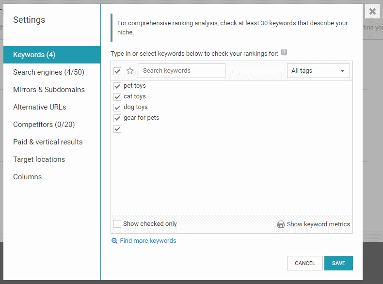The image size is (383, 284).
Task: Go to Competitors (0/20) section
Action: 44,125
